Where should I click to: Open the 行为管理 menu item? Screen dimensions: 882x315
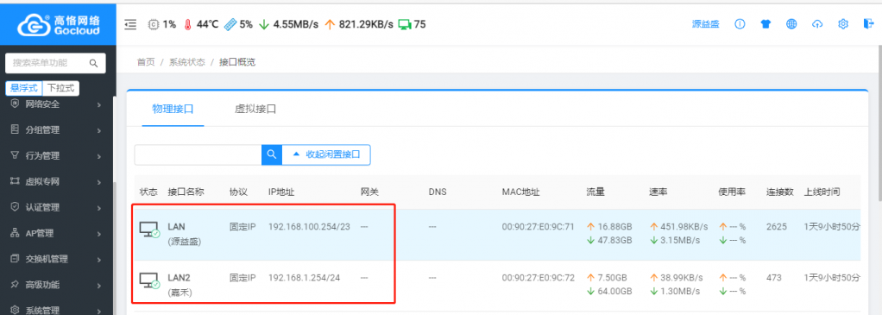click(x=56, y=156)
